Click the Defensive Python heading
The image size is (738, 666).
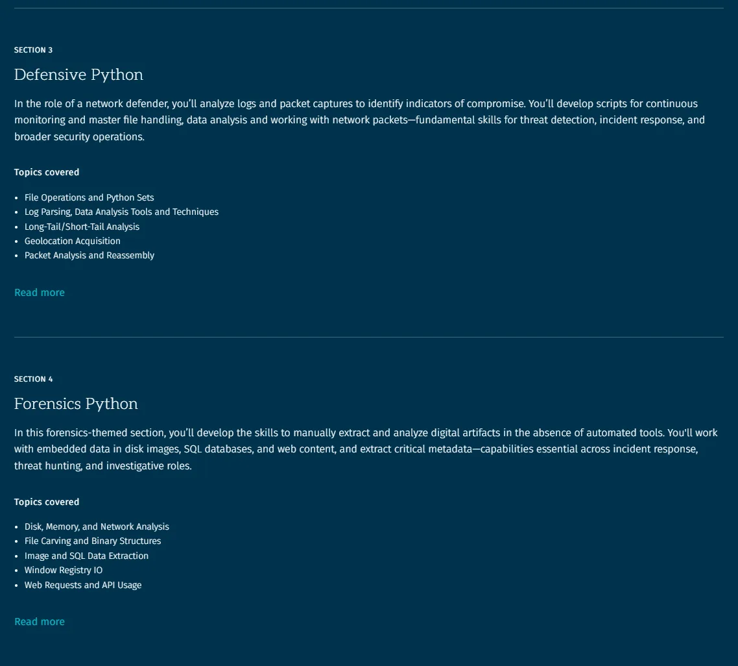78,75
